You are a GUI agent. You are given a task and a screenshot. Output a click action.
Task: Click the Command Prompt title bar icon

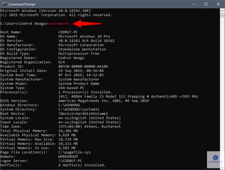(x=4, y=4)
